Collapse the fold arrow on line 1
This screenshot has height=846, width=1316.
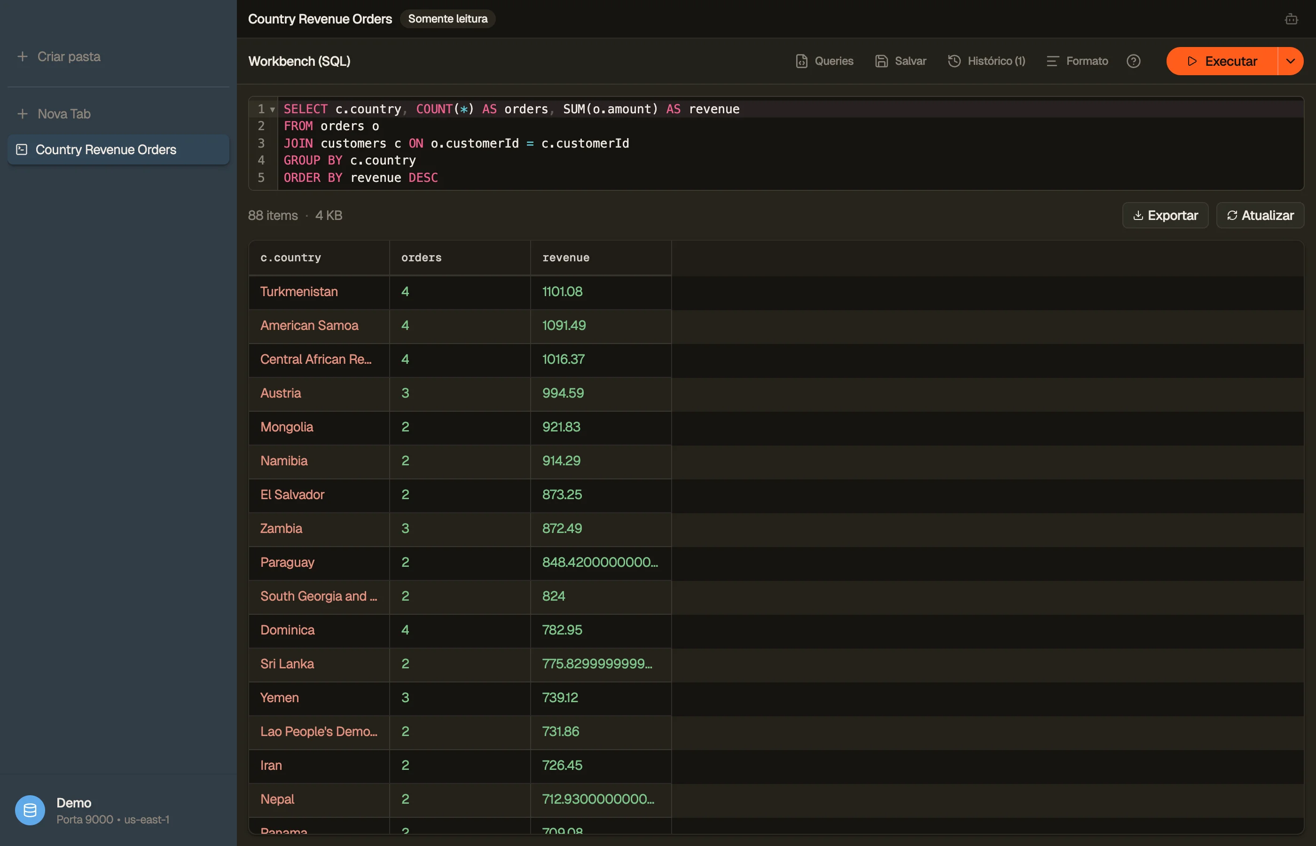click(x=273, y=110)
